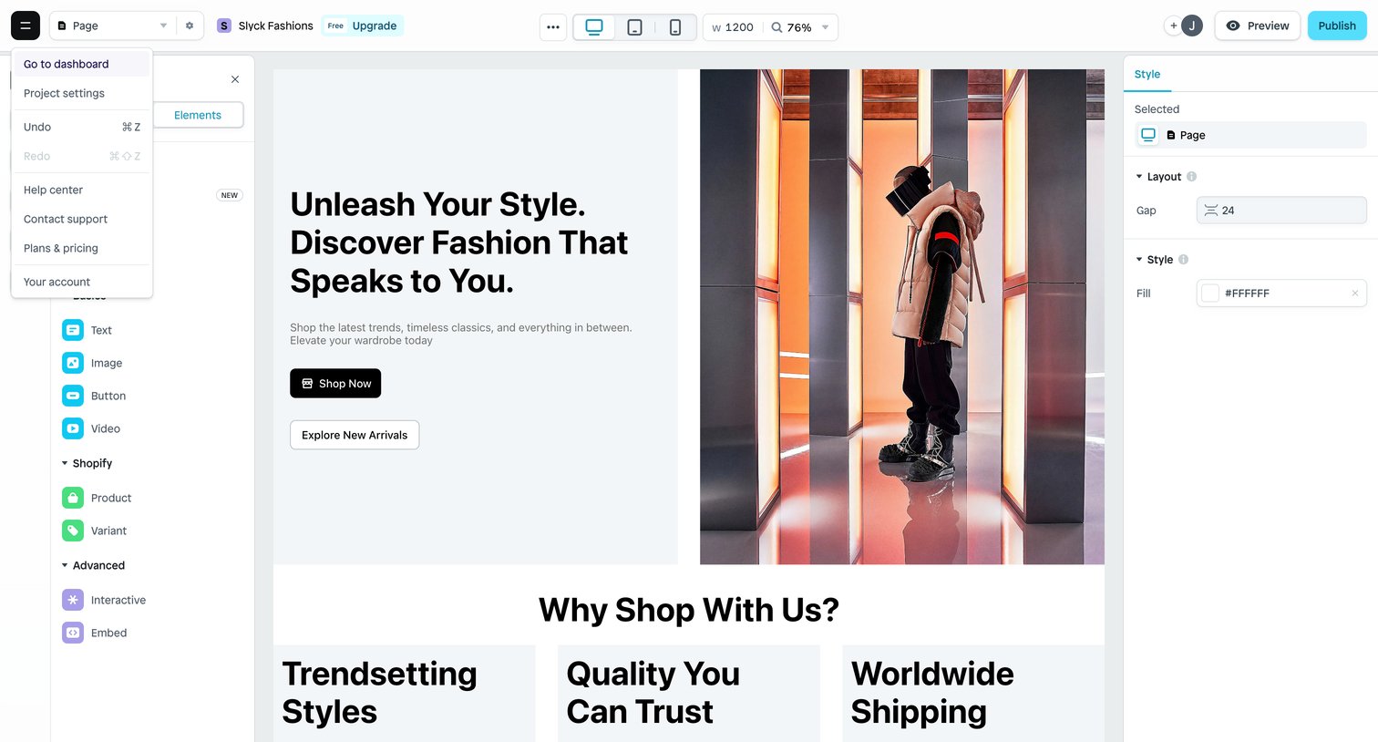The height and width of the screenshot is (742, 1378).
Task: Select Contact support menu entry
Action: point(81,219)
